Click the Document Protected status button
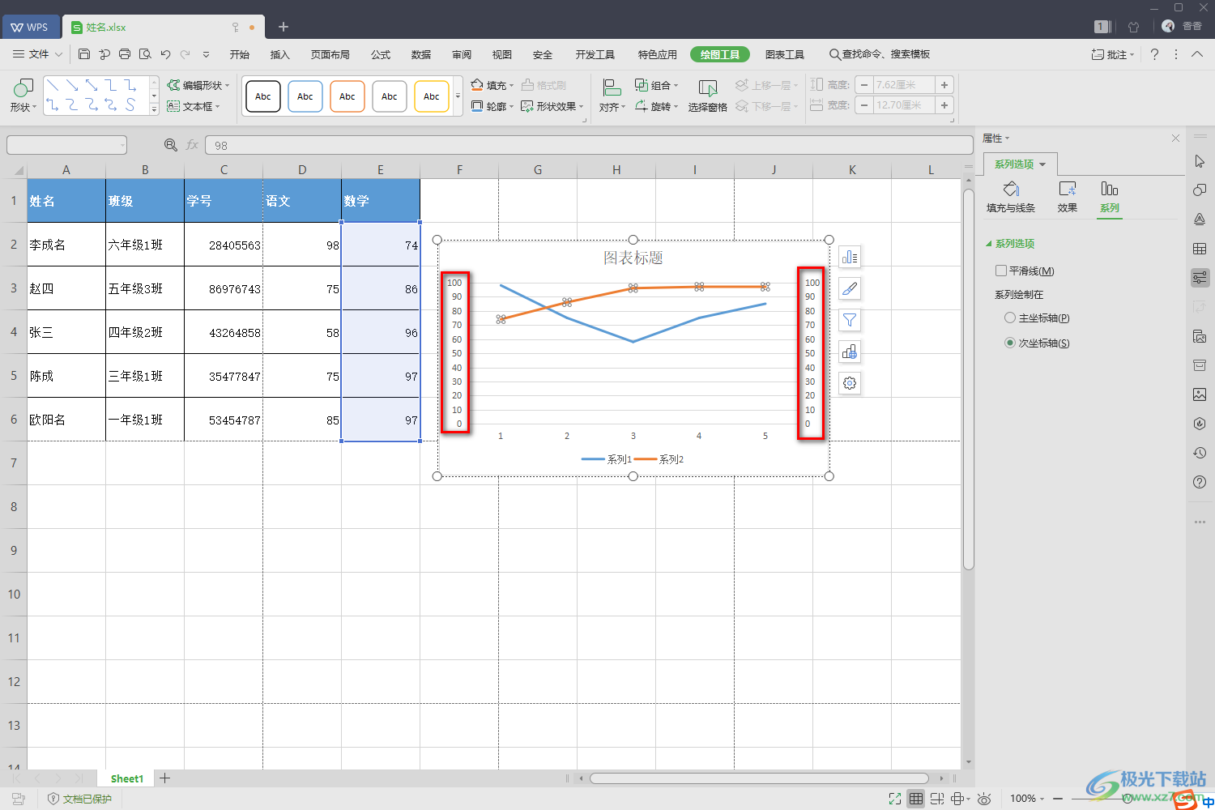This screenshot has width=1215, height=810. click(79, 799)
